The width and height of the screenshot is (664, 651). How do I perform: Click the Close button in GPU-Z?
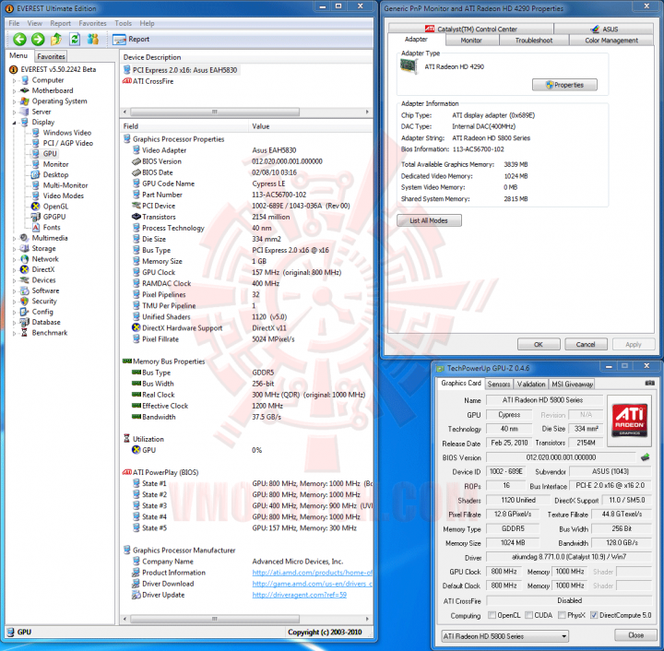point(635,635)
